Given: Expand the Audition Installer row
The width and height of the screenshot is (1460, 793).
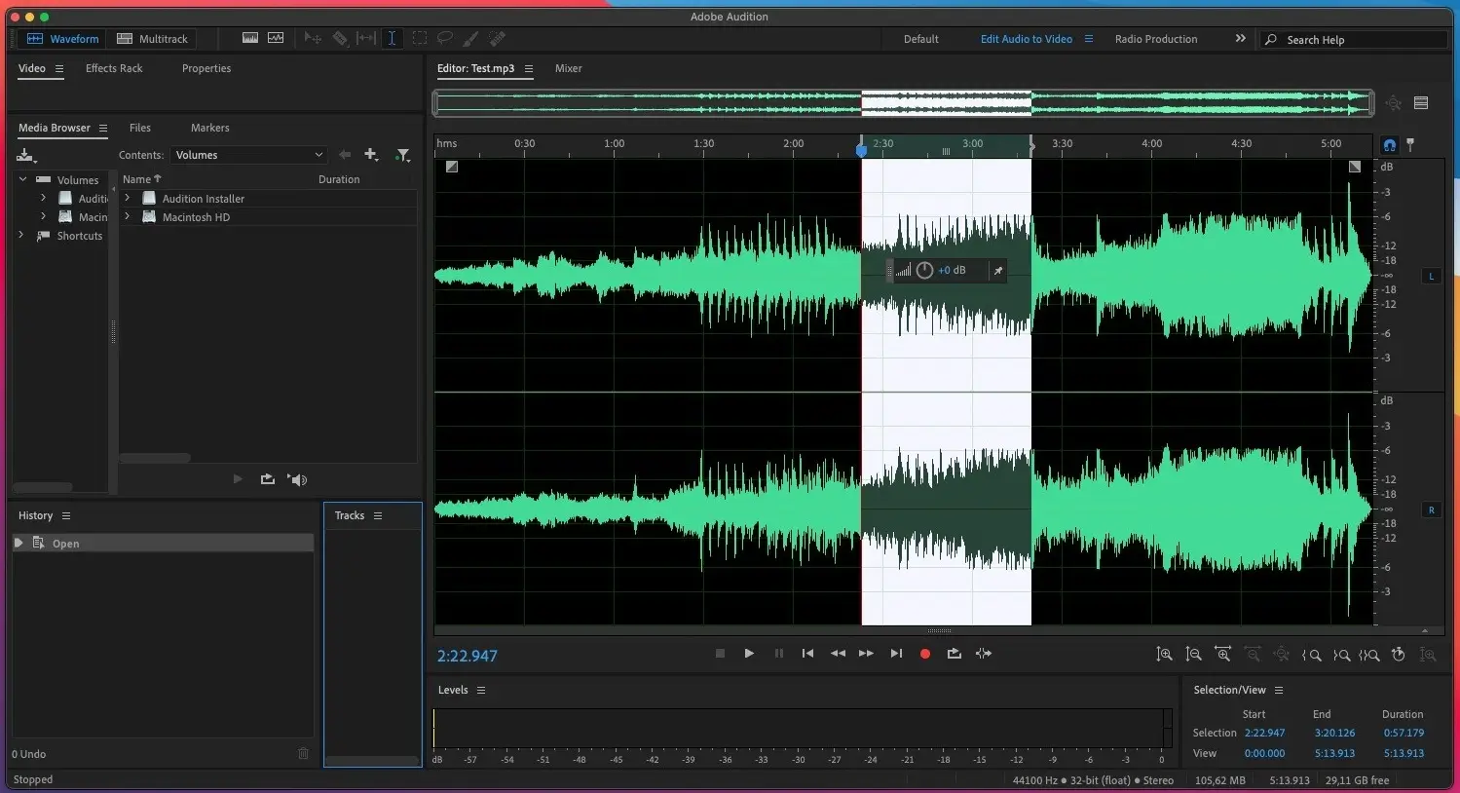Looking at the screenshot, I should coord(127,198).
